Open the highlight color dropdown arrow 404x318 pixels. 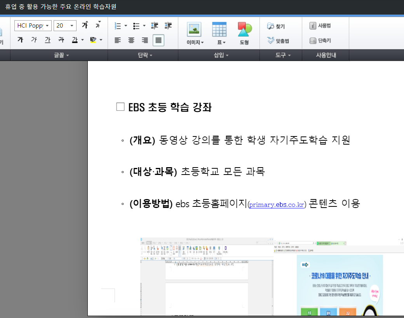point(101,40)
